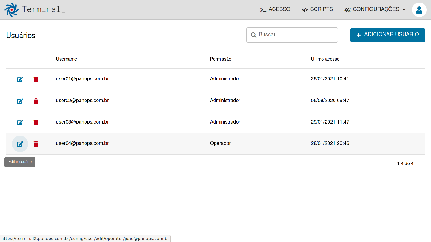Delete user01@panops.com.br with trash icon
The width and height of the screenshot is (431, 242).
point(36,79)
